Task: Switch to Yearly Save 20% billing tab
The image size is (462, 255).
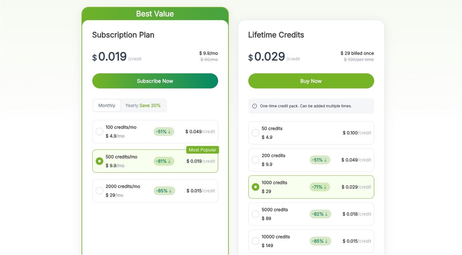Action: [x=143, y=106]
